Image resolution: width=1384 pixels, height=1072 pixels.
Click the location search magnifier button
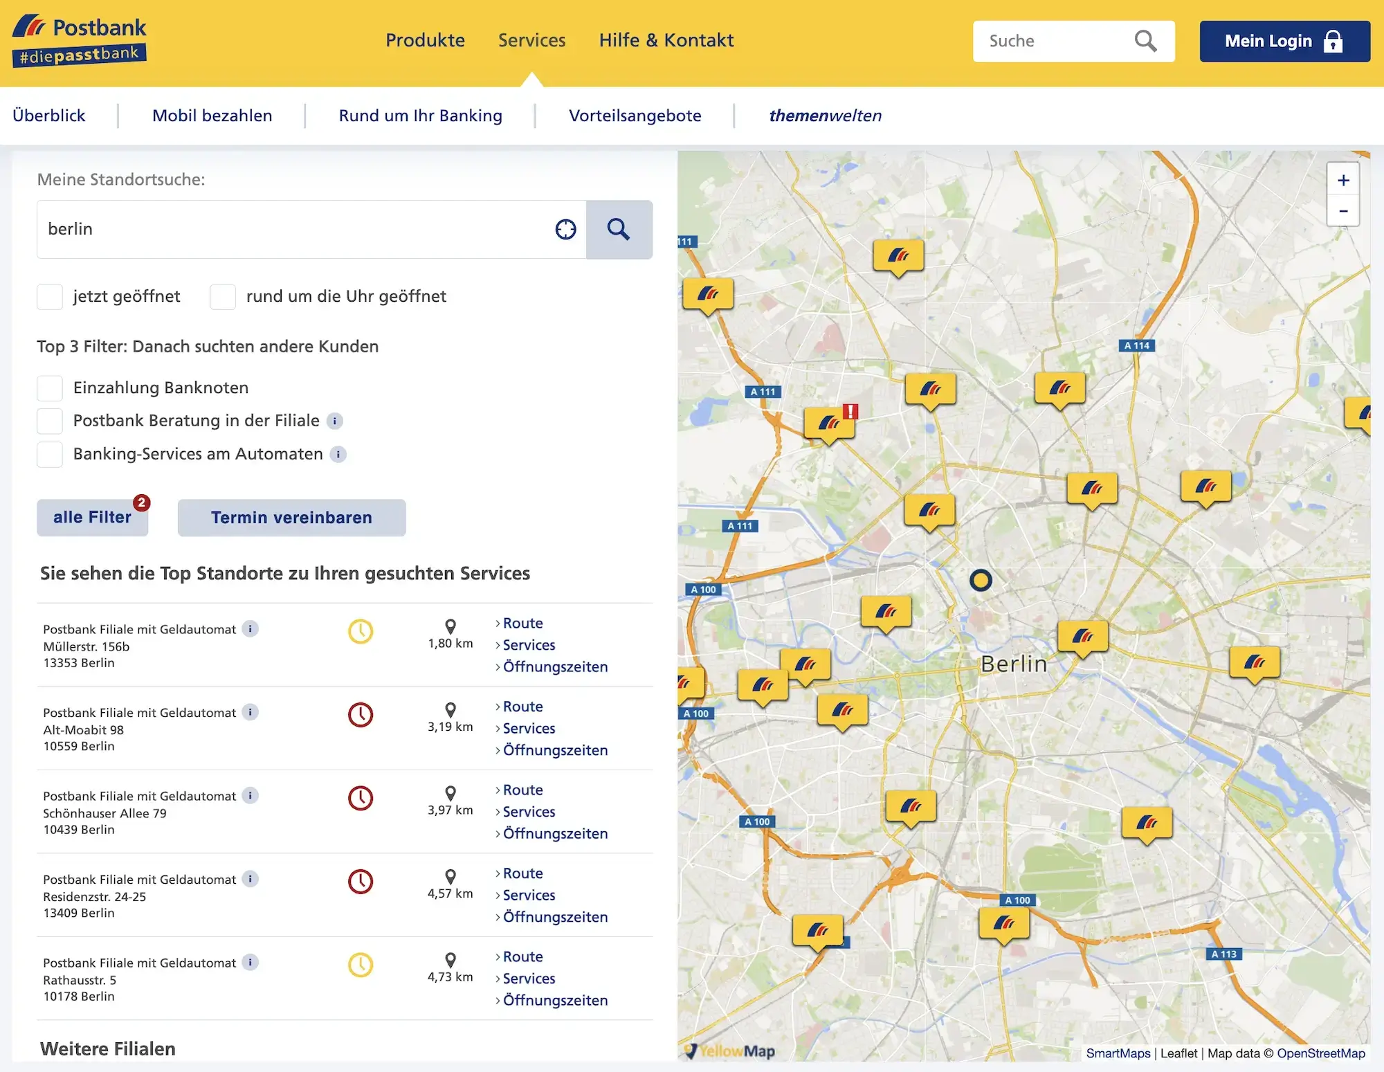point(619,229)
